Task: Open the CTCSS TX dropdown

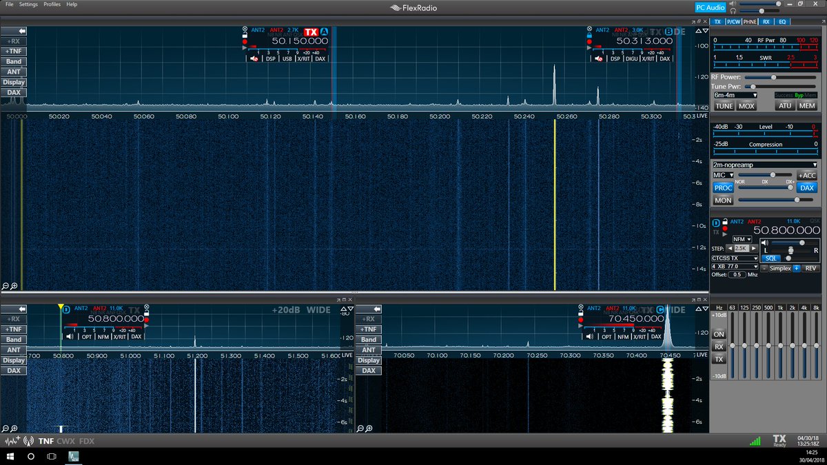Action: (x=735, y=258)
